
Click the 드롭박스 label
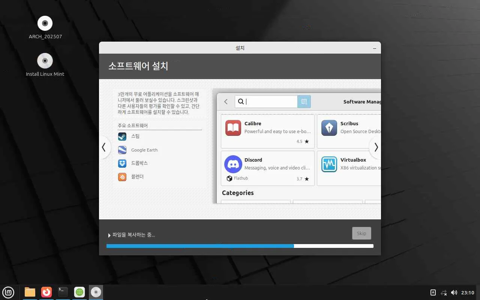pyautogui.click(x=139, y=163)
